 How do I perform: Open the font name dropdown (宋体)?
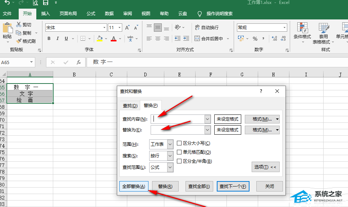[104, 28]
